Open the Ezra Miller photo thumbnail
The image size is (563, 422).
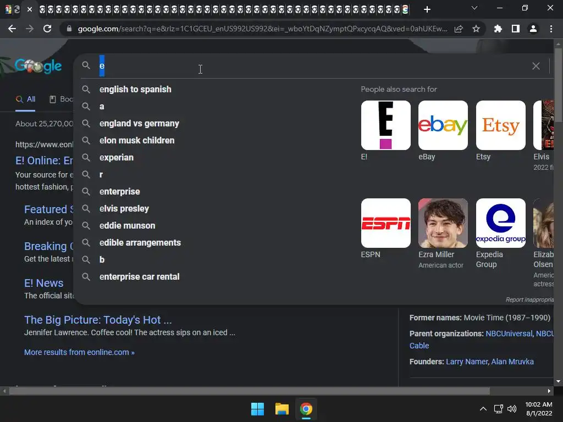(x=443, y=223)
